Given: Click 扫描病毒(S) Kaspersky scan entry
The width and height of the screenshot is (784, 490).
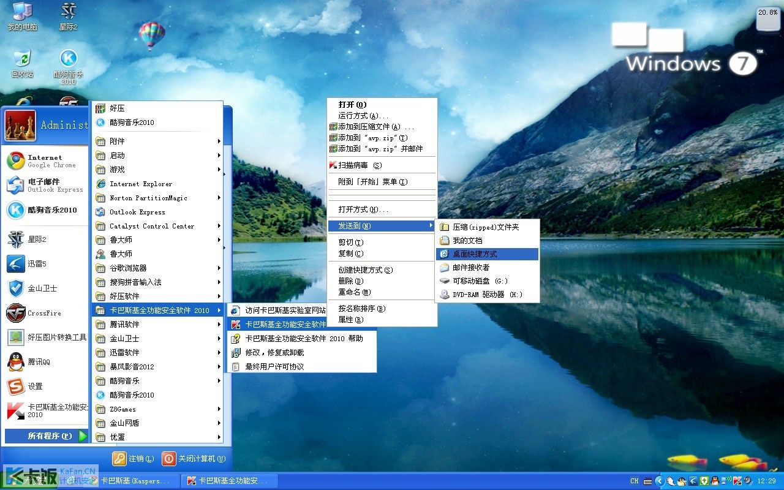Looking at the screenshot, I should coord(382,165).
